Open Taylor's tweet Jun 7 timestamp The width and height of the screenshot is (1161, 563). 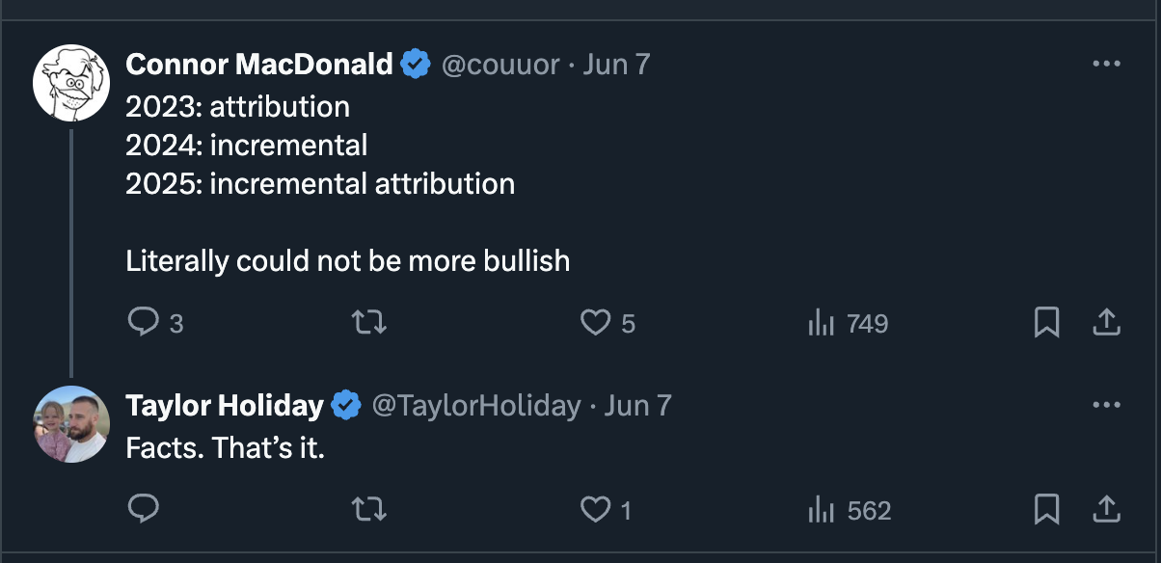[x=637, y=406]
